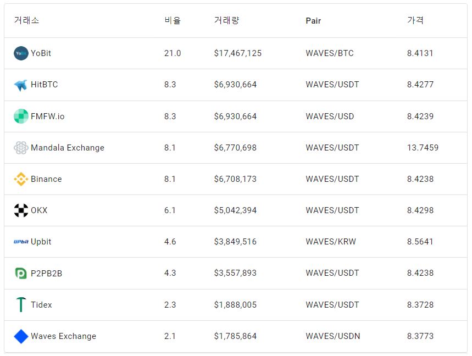Click the Binance yellow logo
Image resolution: width=472 pixels, height=356 pixels.
(x=21, y=179)
